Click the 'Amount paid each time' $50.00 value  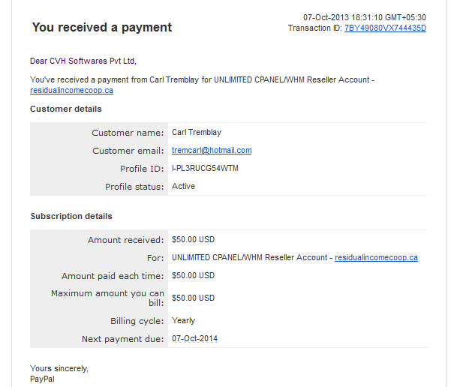193,275
